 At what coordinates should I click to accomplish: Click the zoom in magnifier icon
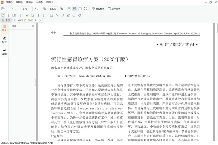click(61, 9)
